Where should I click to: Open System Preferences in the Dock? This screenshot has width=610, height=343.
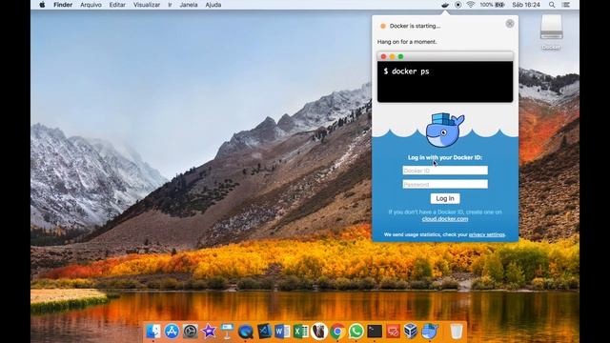pyautogui.click(x=191, y=332)
